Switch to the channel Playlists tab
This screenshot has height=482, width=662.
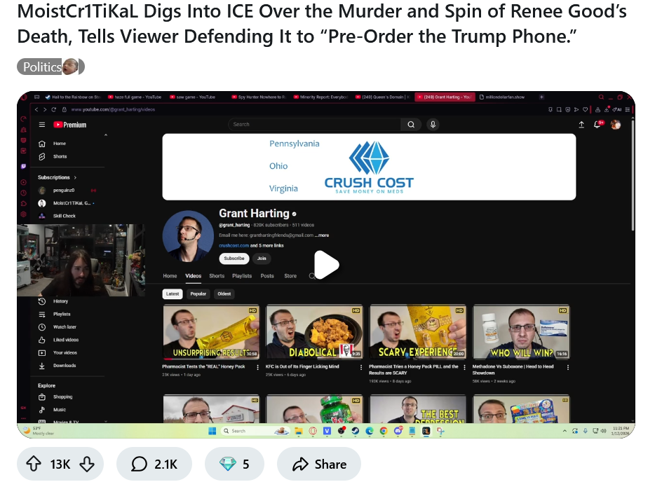coord(242,276)
